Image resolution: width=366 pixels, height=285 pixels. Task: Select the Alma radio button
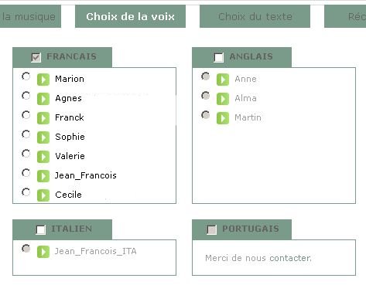tap(205, 96)
